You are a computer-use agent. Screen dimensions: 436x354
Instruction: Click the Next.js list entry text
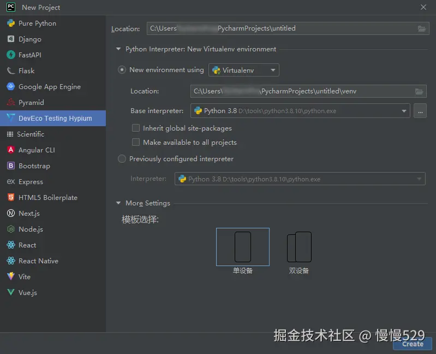coord(29,214)
